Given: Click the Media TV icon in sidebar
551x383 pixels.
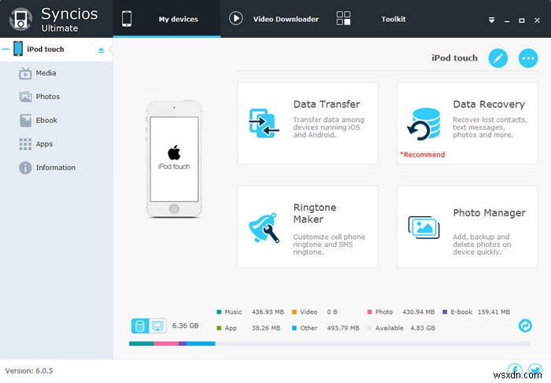Looking at the screenshot, I should [x=25, y=73].
